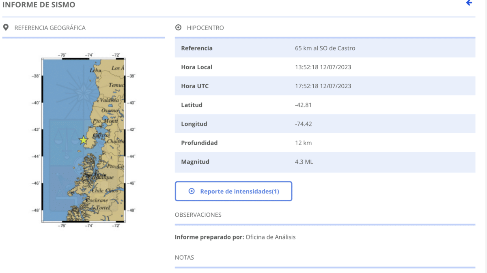Open the Reporte de intensidades(1) report
The width and height of the screenshot is (487, 273).
click(239, 191)
